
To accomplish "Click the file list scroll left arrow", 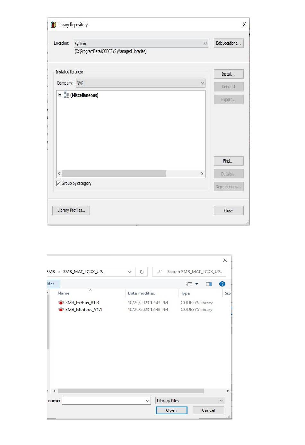I will (x=54, y=391).
